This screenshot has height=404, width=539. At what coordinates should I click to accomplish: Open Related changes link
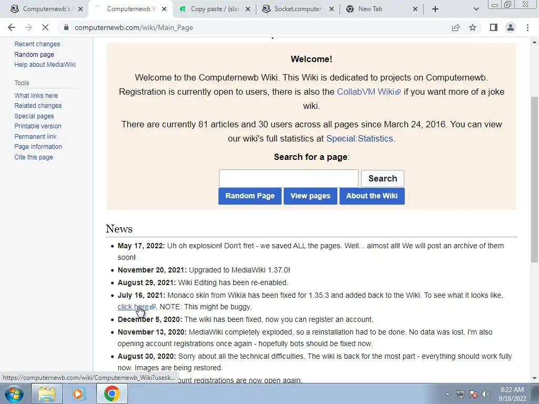coord(38,105)
